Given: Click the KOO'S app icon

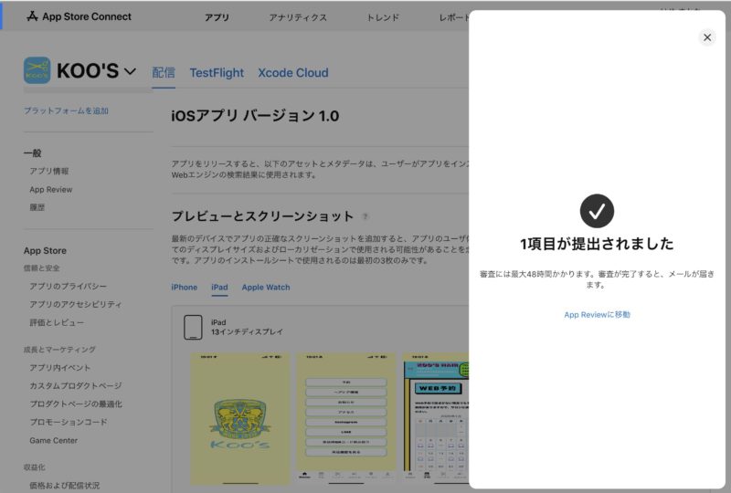Looking at the screenshot, I should coord(37,71).
